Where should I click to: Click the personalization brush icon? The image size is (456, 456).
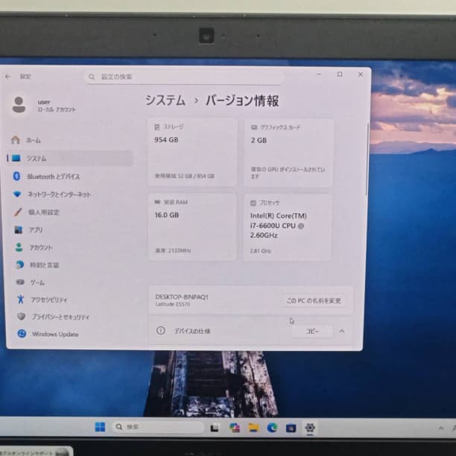click(18, 212)
